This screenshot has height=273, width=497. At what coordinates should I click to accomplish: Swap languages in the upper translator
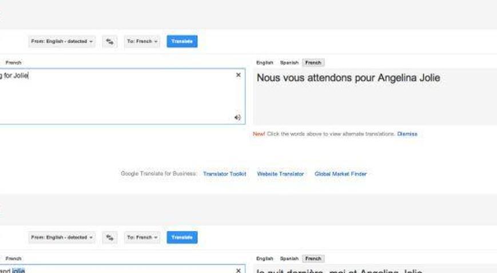point(110,41)
